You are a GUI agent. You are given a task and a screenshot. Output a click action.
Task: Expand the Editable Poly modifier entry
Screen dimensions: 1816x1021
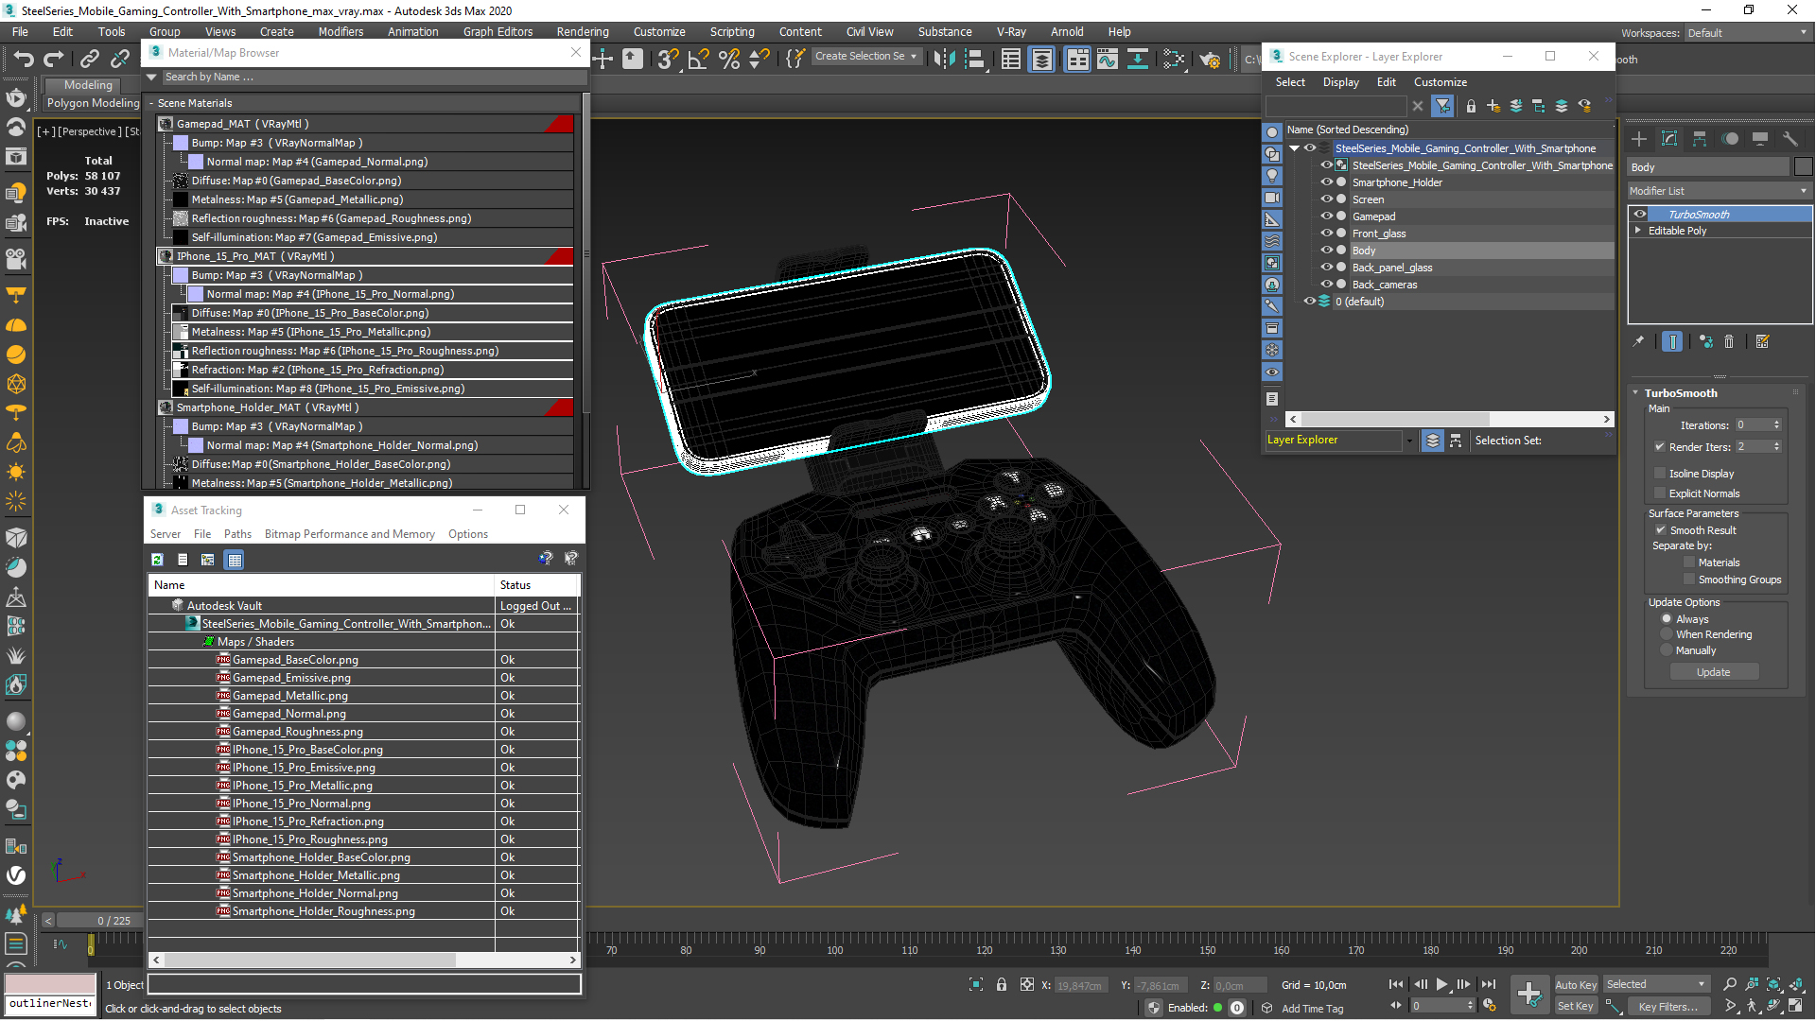[1637, 231]
